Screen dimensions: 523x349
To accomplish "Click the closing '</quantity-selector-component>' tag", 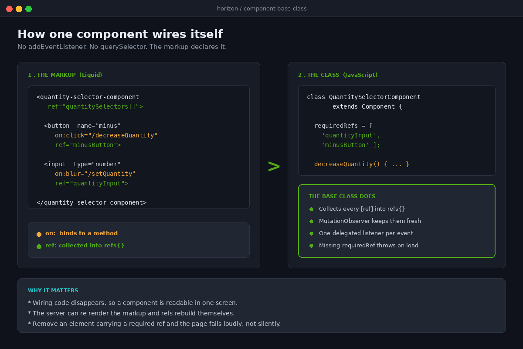I will tap(92, 202).
